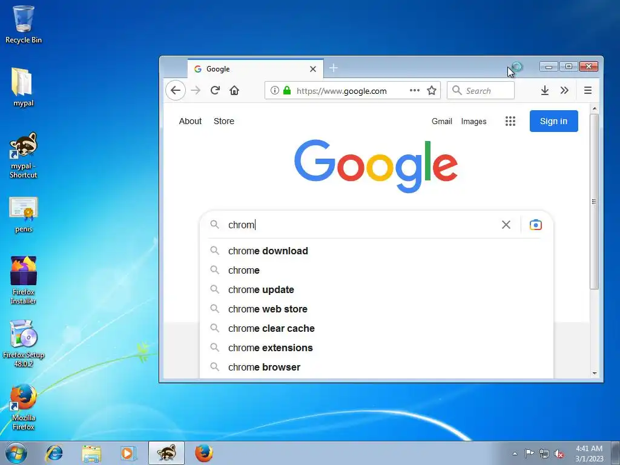Select suggestion "chrome download"
Screen dimensions: 620x465
(377, 251)
